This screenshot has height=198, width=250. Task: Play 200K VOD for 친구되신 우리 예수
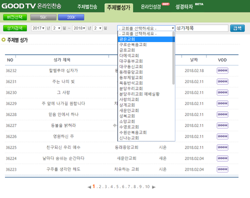(x=222, y=147)
